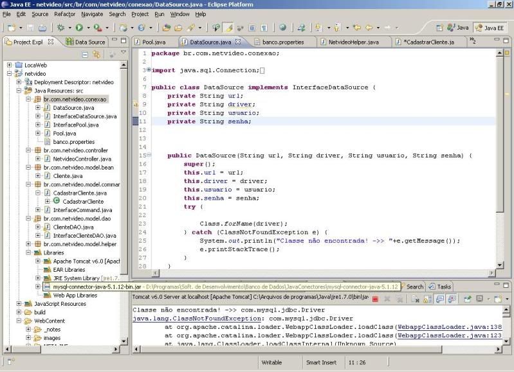Select banco.properties in the project tree

click(73, 141)
